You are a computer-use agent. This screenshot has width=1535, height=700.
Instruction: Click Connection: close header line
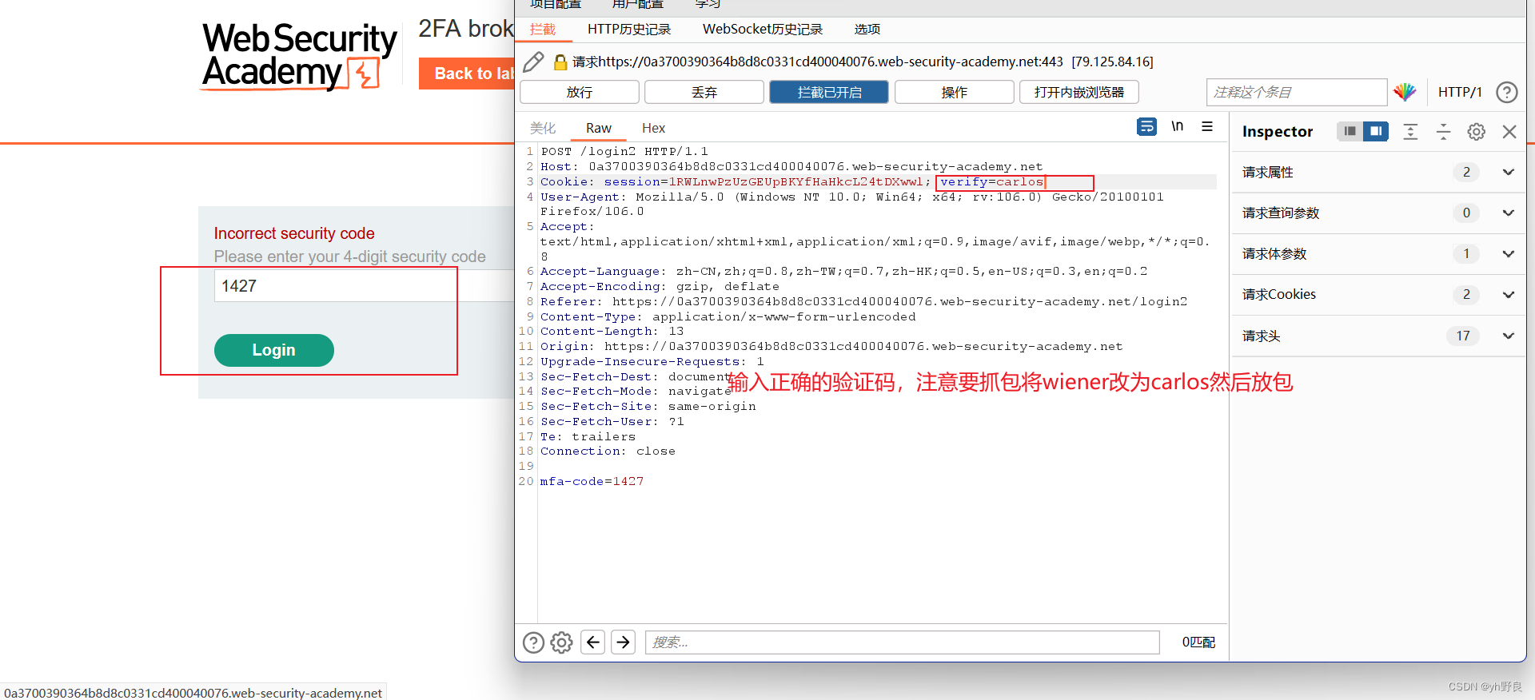click(x=608, y=451)
